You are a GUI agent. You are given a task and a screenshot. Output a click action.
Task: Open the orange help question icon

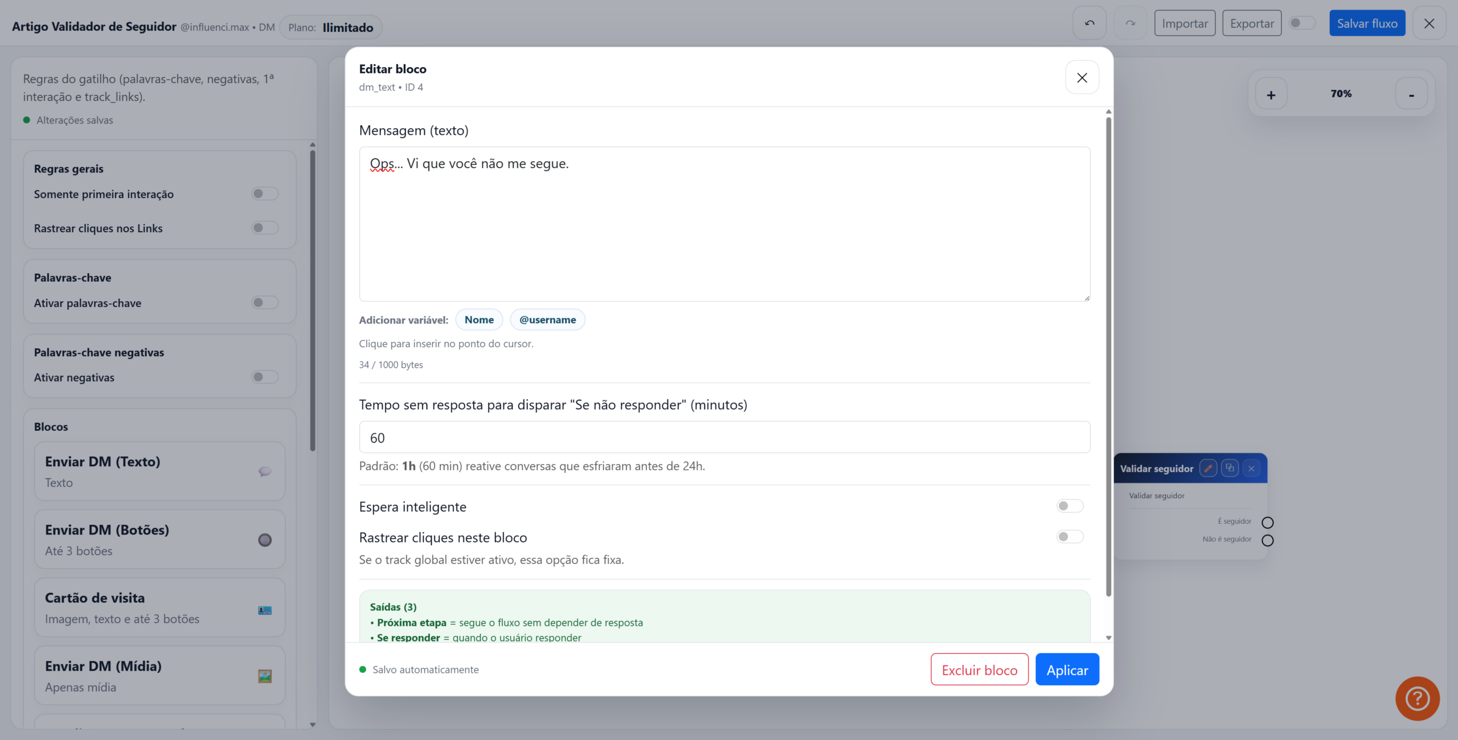(1417, 698)
